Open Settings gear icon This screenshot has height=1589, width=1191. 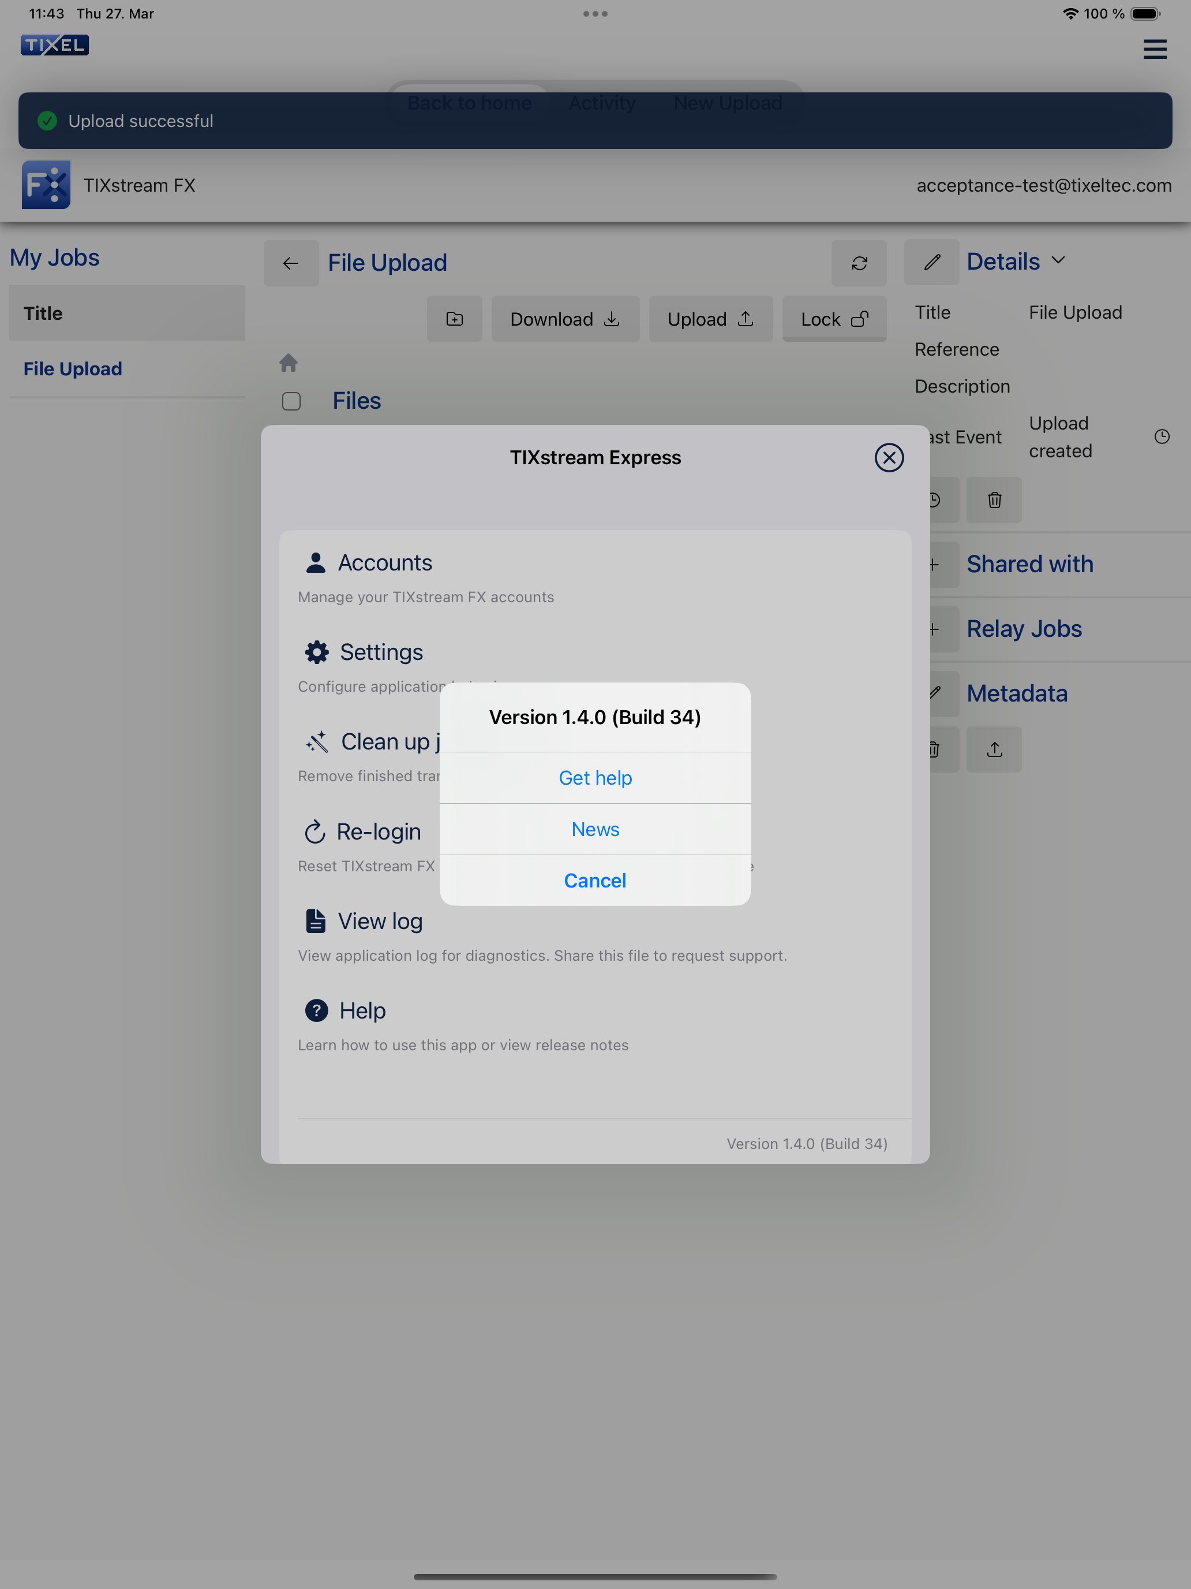click(317, 652)
